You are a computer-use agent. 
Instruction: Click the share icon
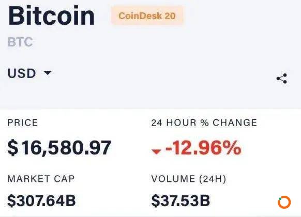[x=282, y=79]
